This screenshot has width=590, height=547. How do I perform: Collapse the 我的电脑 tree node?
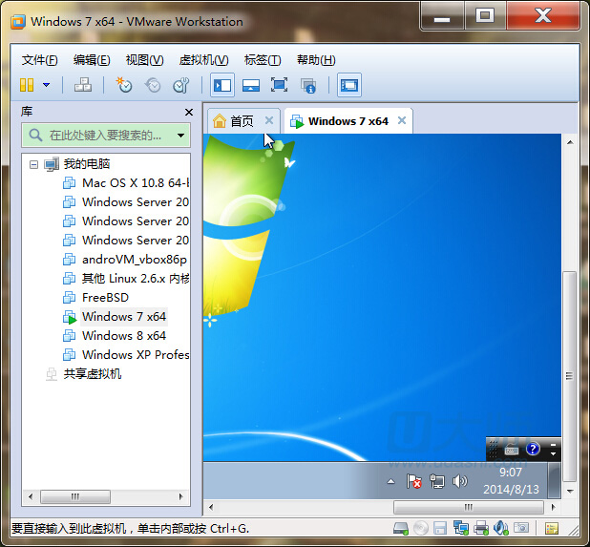[x=33, y=164]
